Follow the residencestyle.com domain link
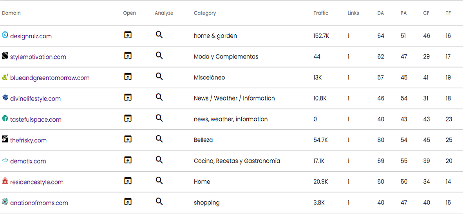Viewport: 463px width, 215px height. pos(37,182)
